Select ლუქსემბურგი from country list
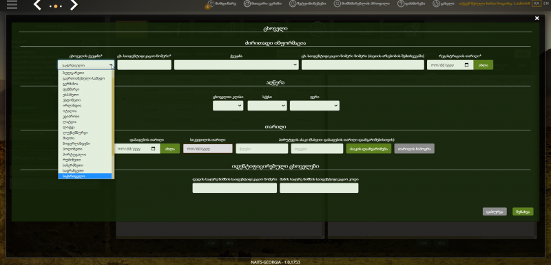 click(85, 132)
